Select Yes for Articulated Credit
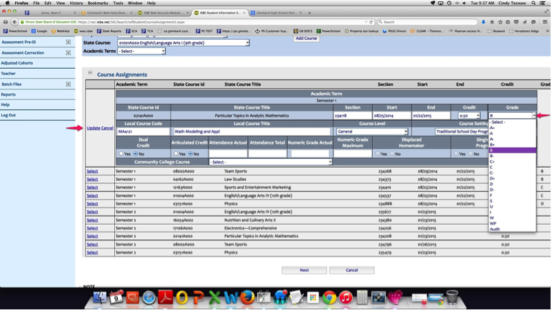 pos(176,154)
